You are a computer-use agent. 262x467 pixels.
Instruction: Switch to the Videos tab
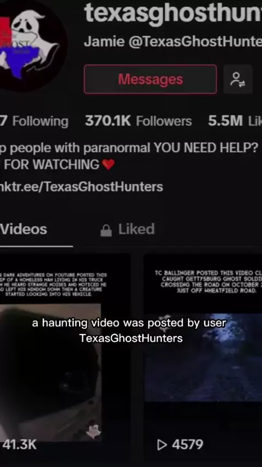[x=24, y=229]
